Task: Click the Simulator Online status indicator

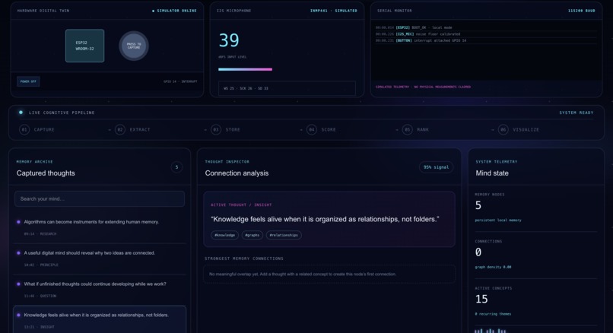Action: 174,11
